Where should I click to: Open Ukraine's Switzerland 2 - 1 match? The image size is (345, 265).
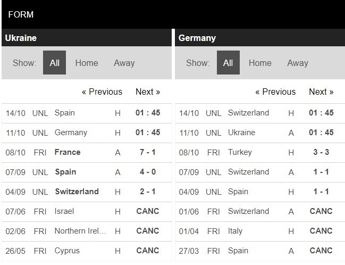coord(148,192)
